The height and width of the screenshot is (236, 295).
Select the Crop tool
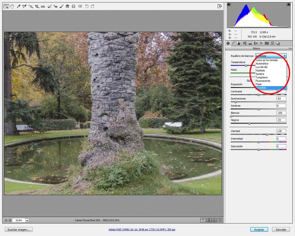coord(37,6)
